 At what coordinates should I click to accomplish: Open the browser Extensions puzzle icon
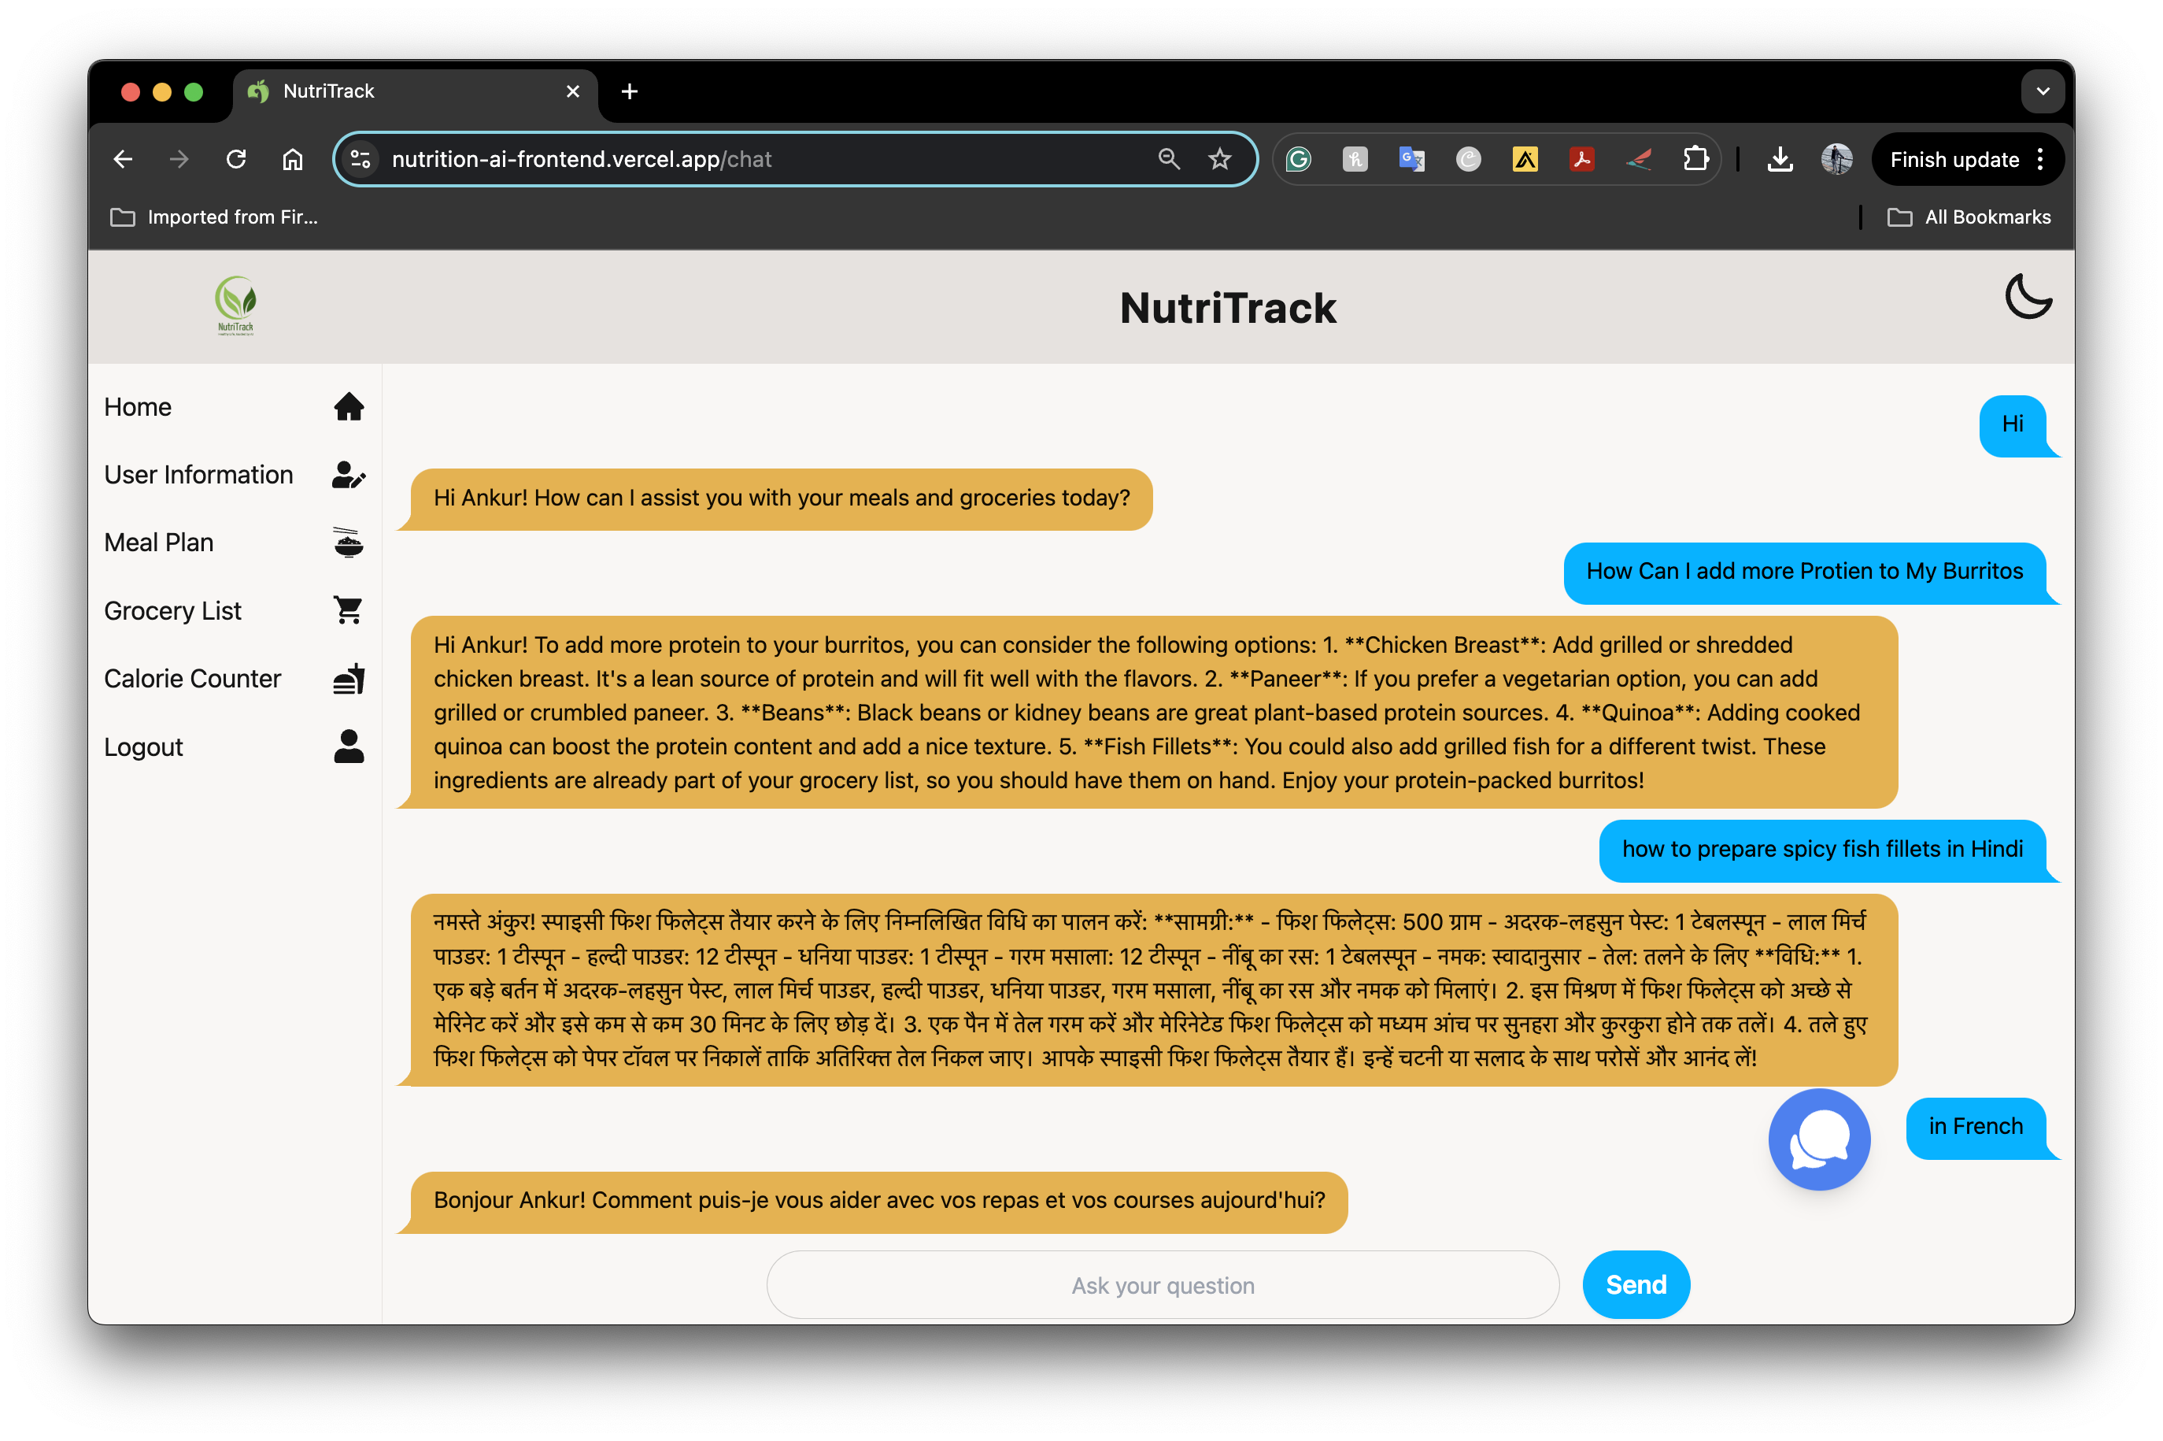[1695, 159]
